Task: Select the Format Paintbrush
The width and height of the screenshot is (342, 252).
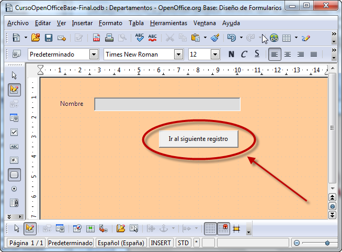Action: (215, 38)
